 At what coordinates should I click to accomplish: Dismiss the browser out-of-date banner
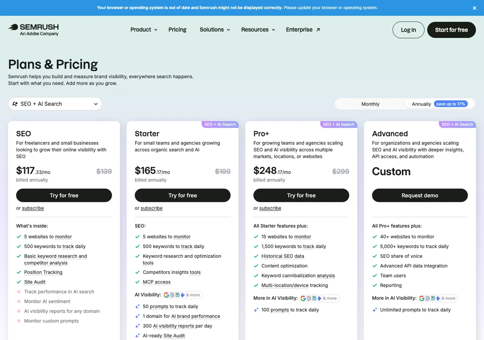tap(475, 8)
